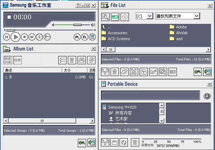Screen dimensions: 215x150
Task: Toggle the PL playlist panel
Action: [77, 37]
